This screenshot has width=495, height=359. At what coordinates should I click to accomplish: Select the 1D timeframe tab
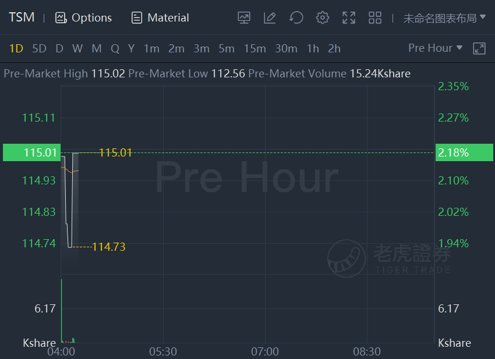pyautogui.click(x=16, y=48)
